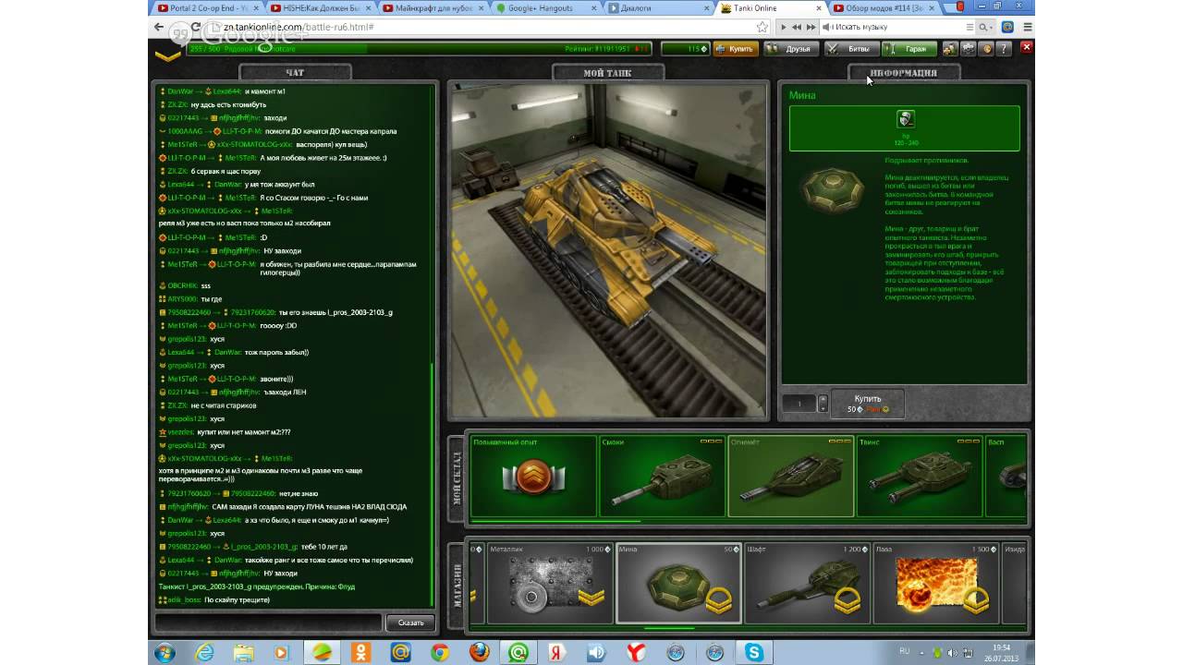Open the Друзья friends panel
This screenshot has width=1183, height=665.
point(791,48)
